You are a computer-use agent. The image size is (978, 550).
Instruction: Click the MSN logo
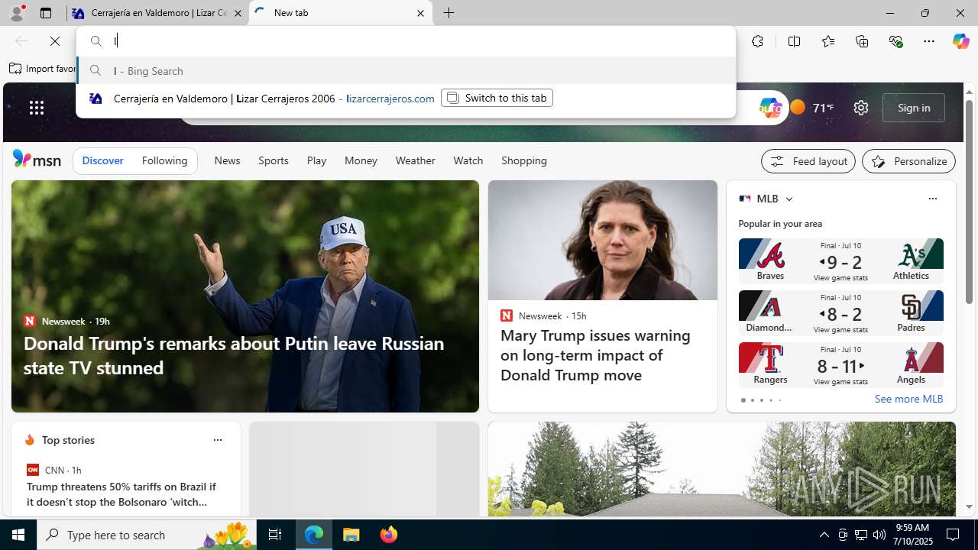pyautogui.click(x=37, y=159)
